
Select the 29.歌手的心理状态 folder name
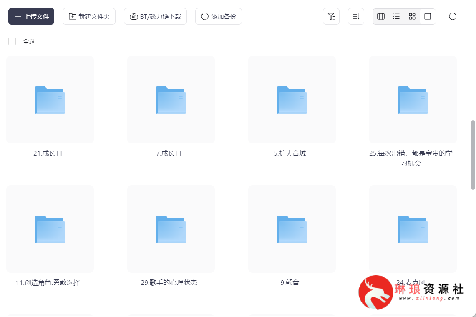pos(169,283)
